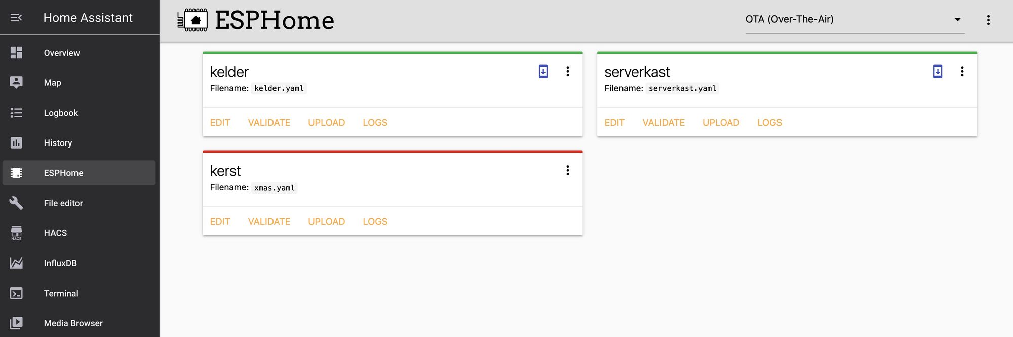Click update available icon on kelder card
The image size is (1013, 337).
click(543, 71)
